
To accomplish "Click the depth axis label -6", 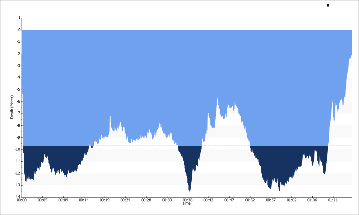I will [x=19, y=101].
